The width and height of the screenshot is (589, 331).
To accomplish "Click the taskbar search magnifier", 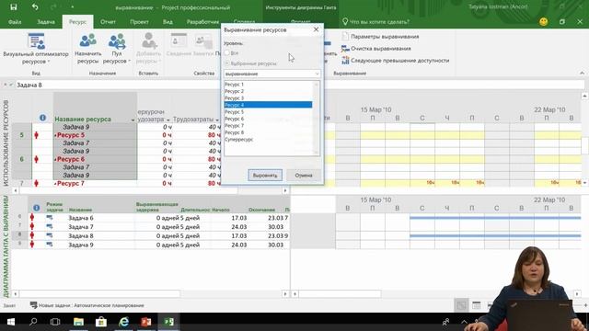I will (x=33, y=322).
